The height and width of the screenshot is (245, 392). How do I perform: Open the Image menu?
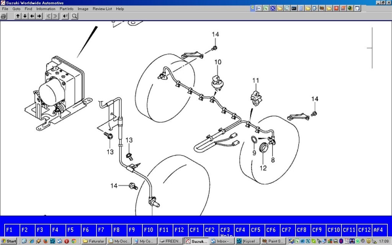pyautogui.click(x=83, y=9)
